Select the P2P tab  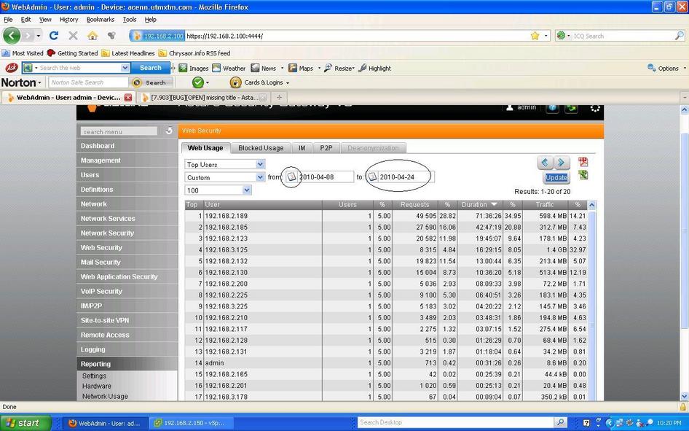(326, 148)
